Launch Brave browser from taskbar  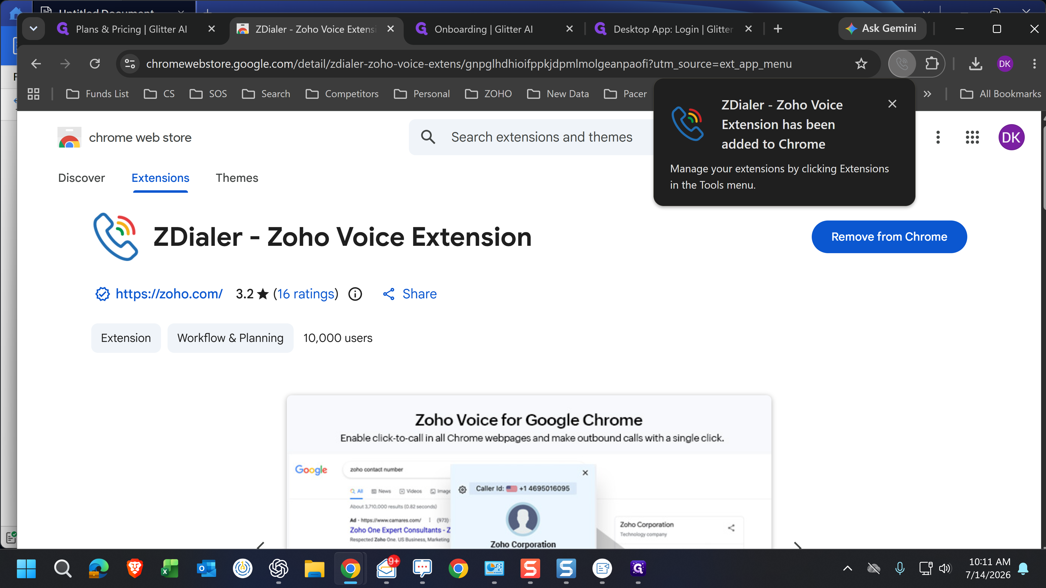tap(135, 568)
